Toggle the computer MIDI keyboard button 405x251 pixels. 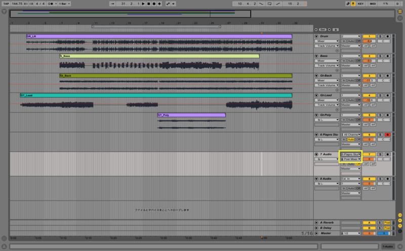pos(353,4)
